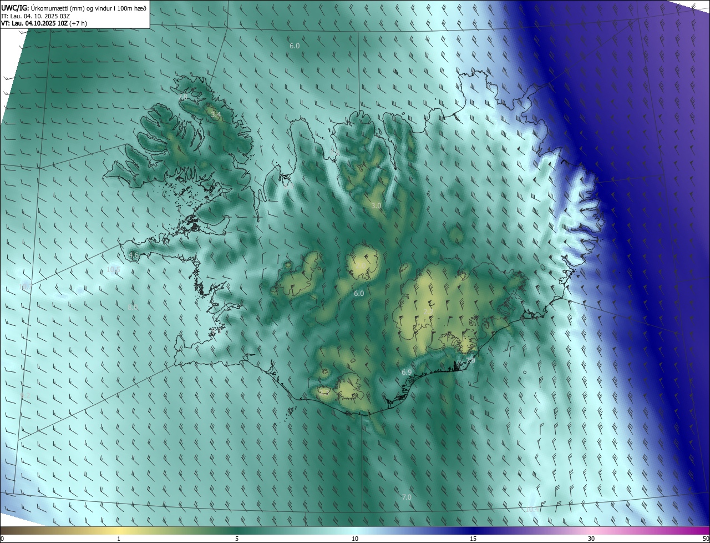Click the 'VT: Lau. 04.10.2025 10Z (+7 h)' line

[x=44, y=23]
